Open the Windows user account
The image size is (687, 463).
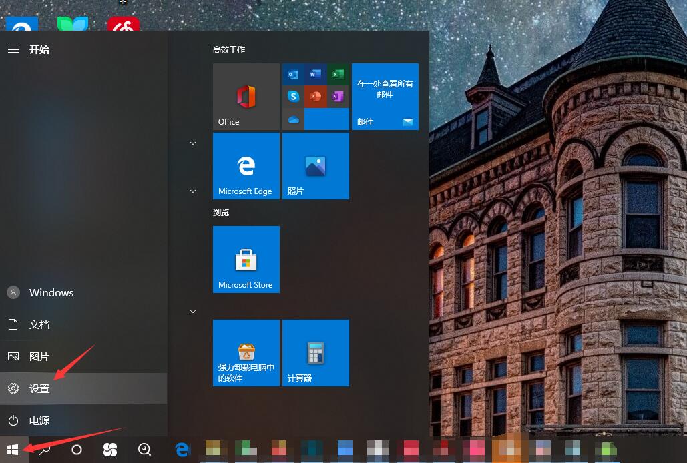point(83,292)
